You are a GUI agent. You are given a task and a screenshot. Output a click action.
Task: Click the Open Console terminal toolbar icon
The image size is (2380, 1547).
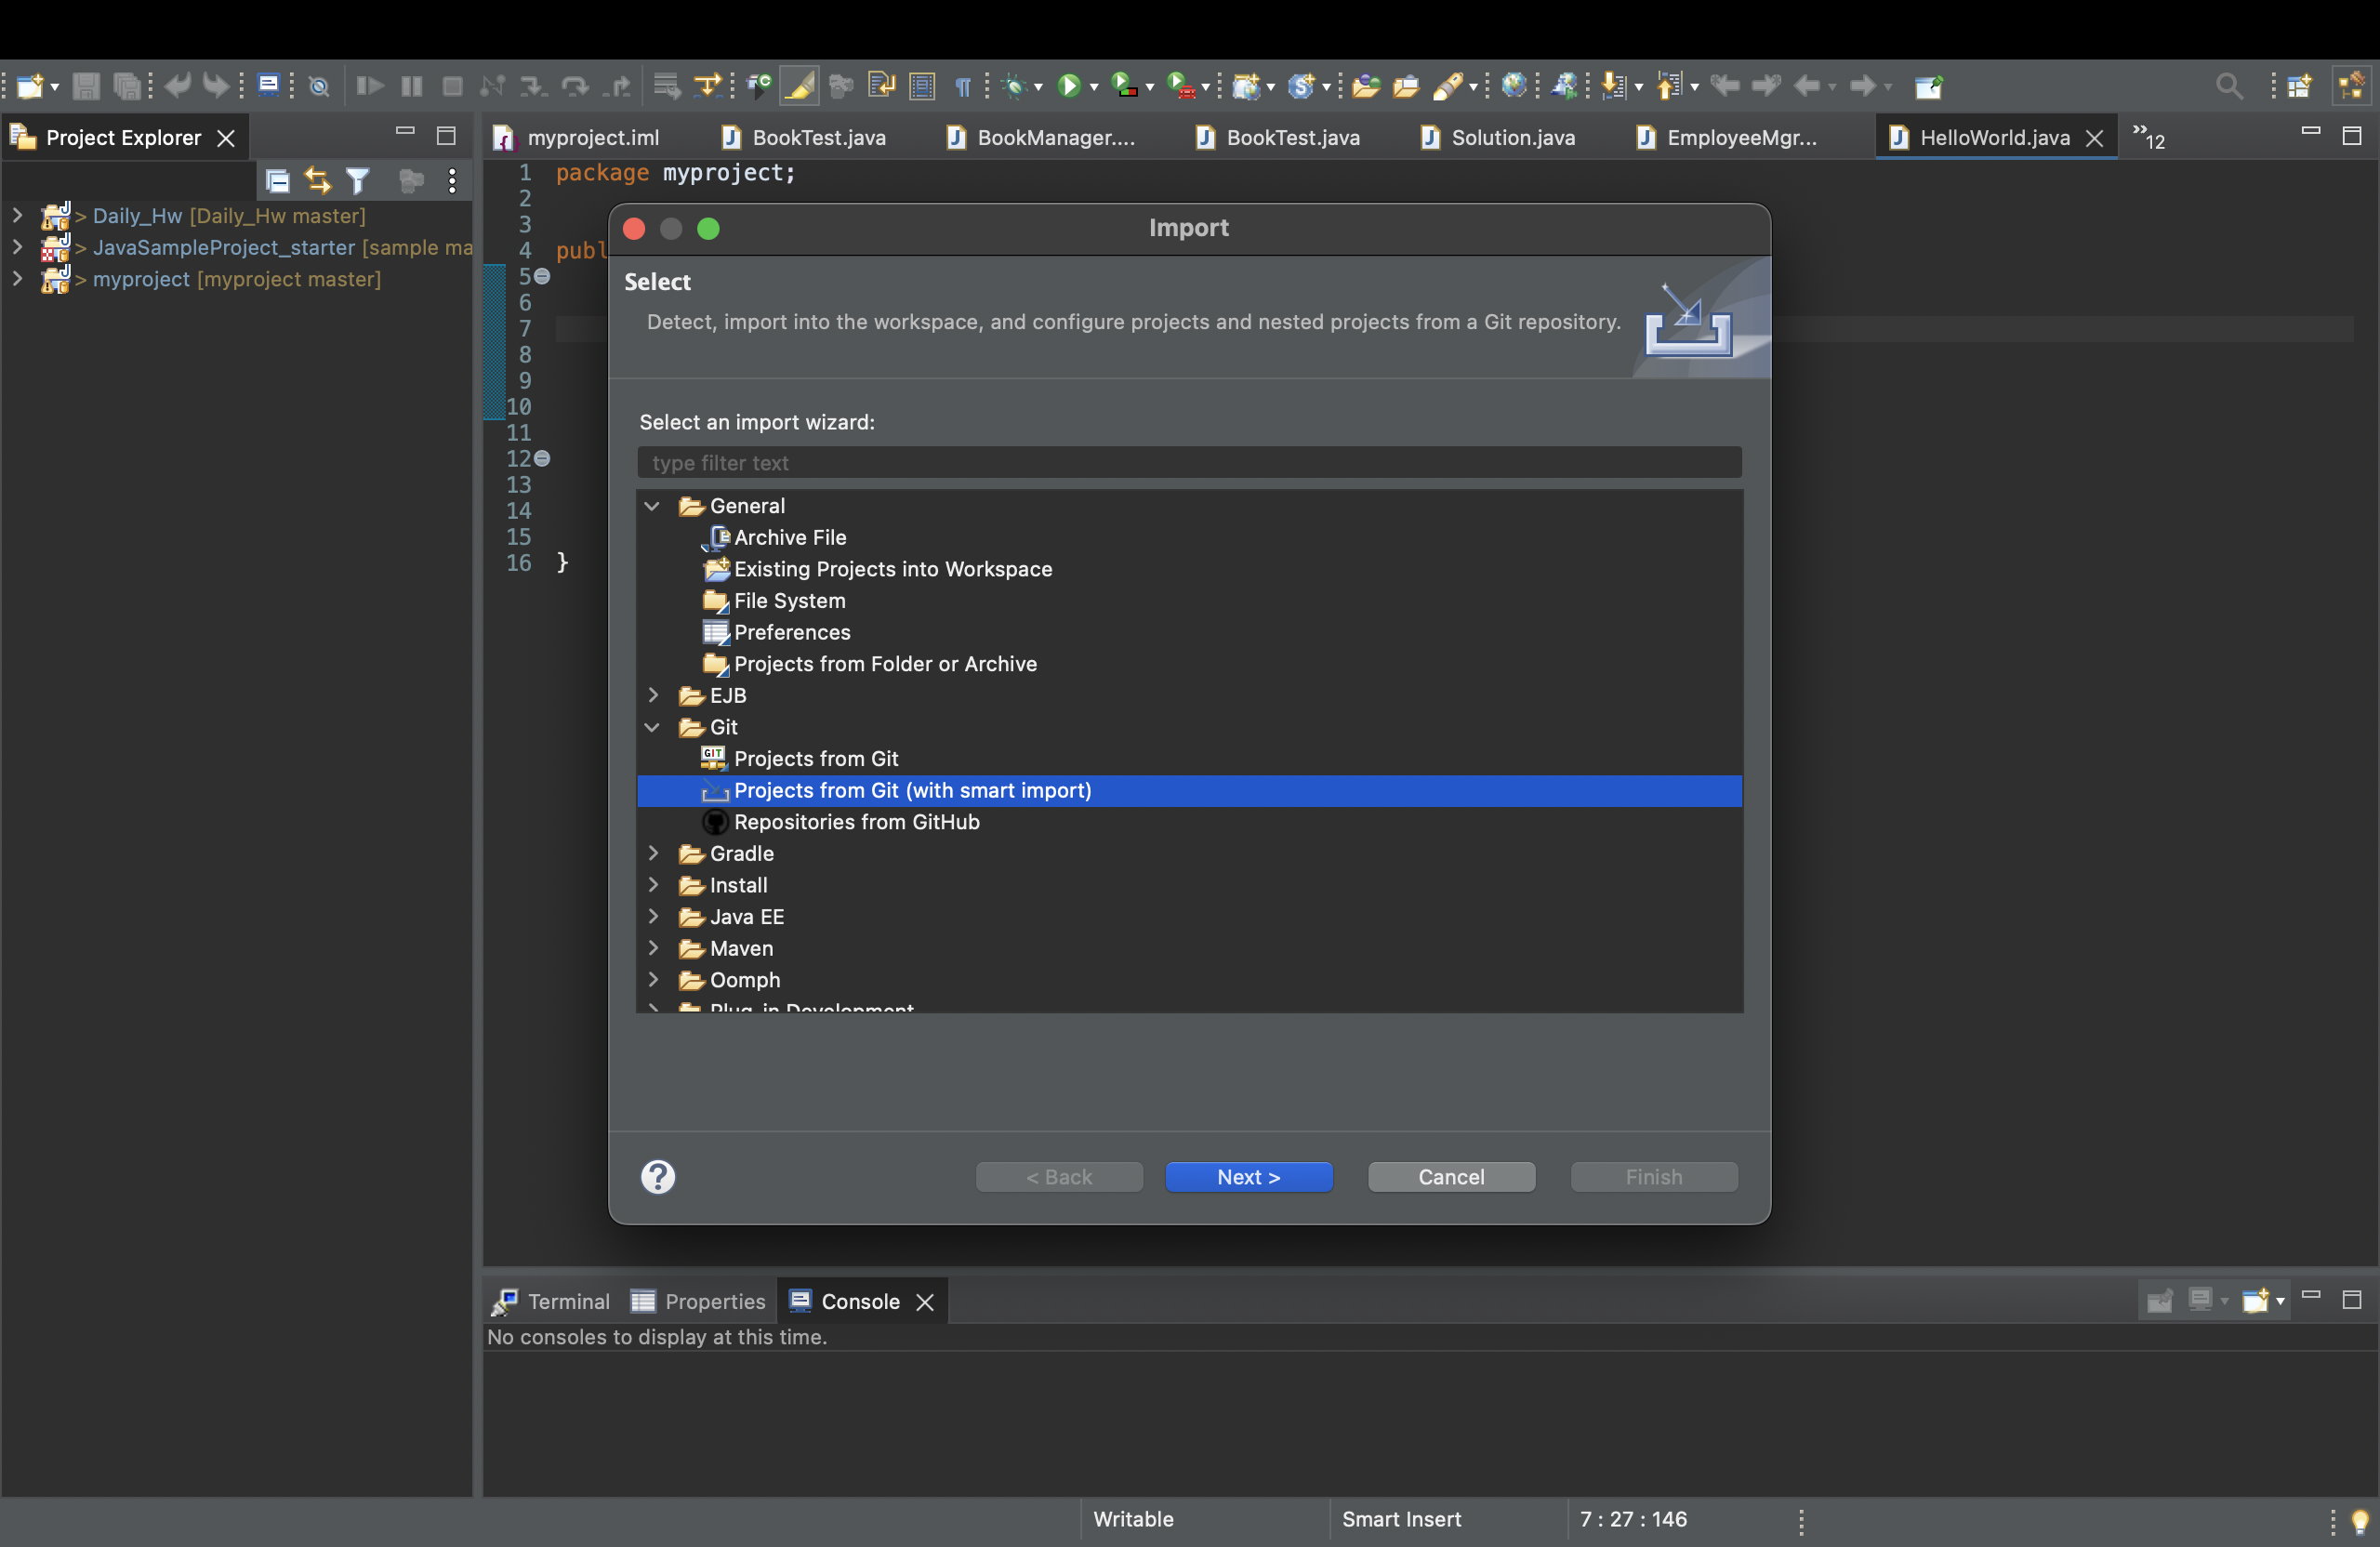[x=268, y=85]
